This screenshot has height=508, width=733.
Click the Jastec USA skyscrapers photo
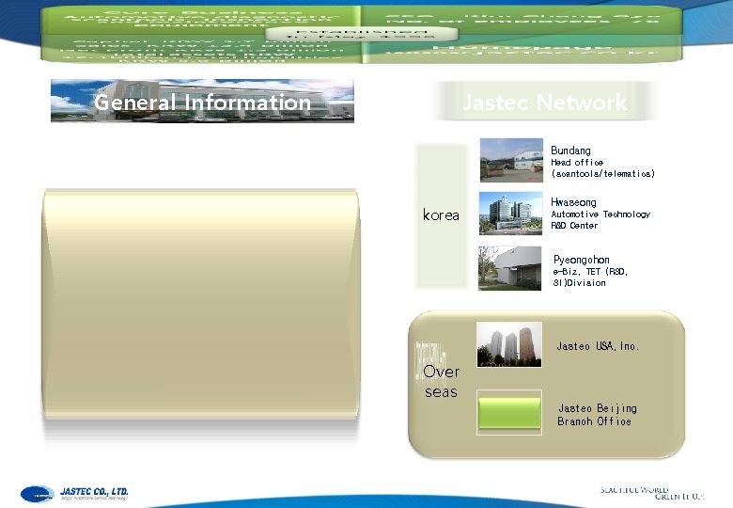(x=509, y=344)
